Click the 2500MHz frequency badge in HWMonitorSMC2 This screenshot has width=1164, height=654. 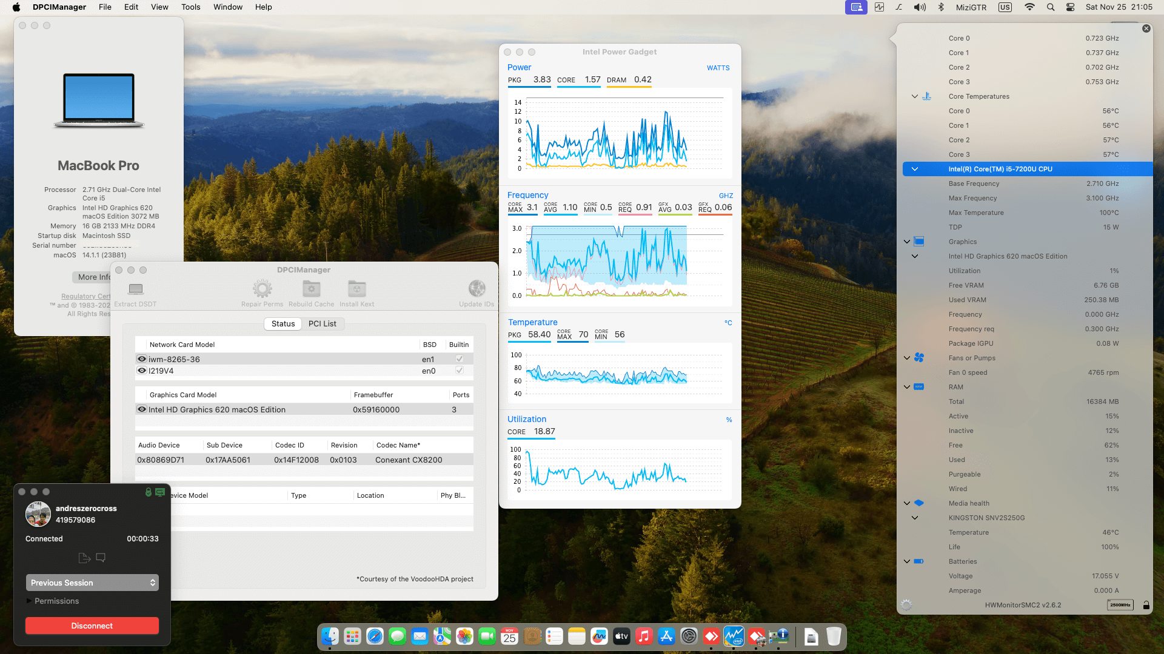(x=1120, y=605)
